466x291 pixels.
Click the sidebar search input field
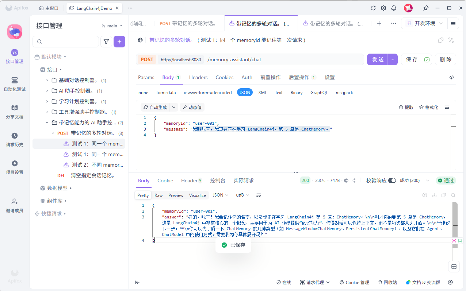66,42
